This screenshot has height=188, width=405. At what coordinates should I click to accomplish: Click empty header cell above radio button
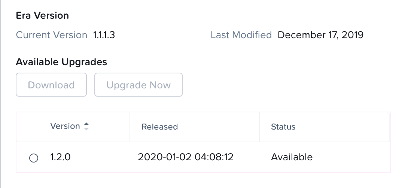[33, 127]
